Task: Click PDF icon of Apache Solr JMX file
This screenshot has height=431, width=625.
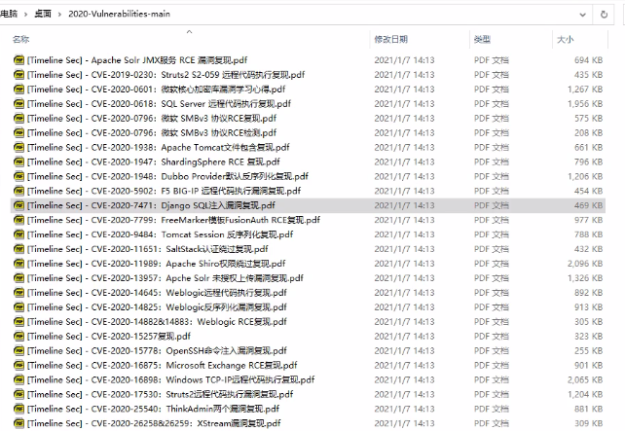Action: click(x=18, y=60)
